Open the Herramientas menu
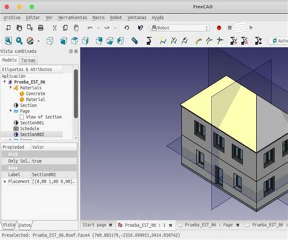This screenshot has height=240, width=288. click(x=72, y=18)
